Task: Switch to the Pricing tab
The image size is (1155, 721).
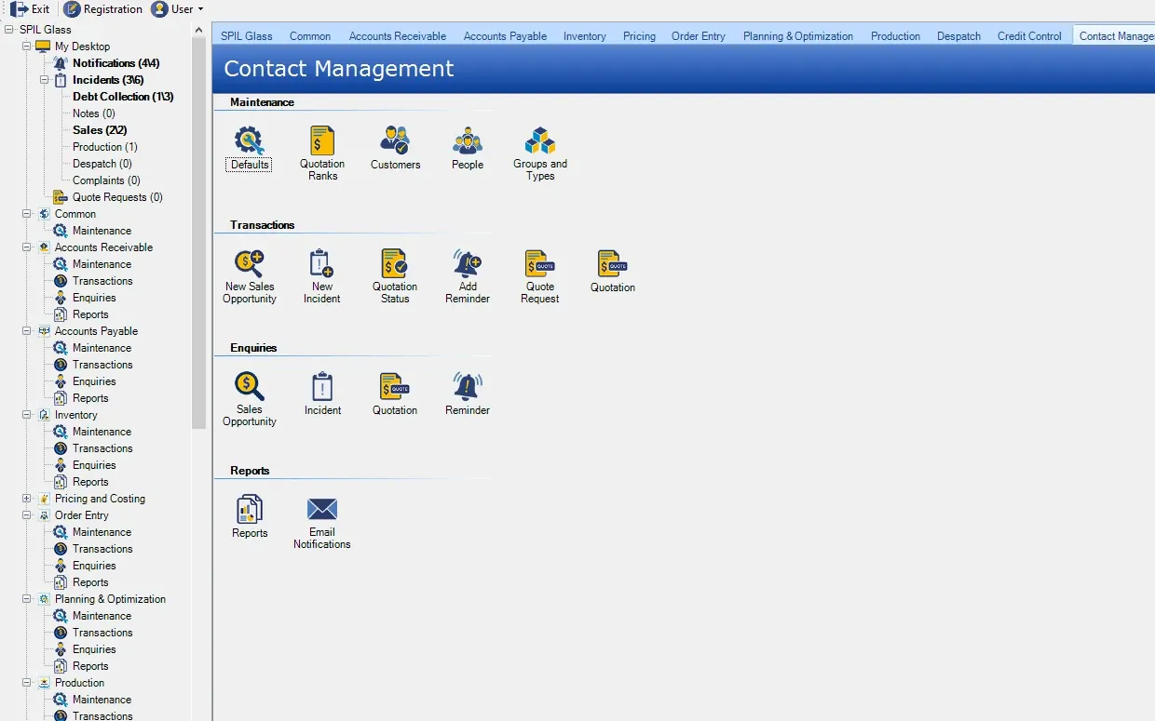Action: pyautogui.click(x=639, y=36)
